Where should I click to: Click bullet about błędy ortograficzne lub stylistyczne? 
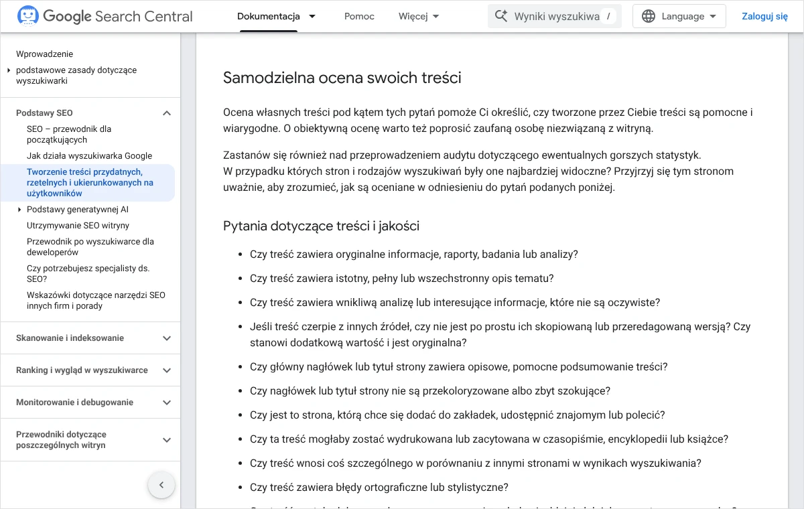click(x=379, y=488)
